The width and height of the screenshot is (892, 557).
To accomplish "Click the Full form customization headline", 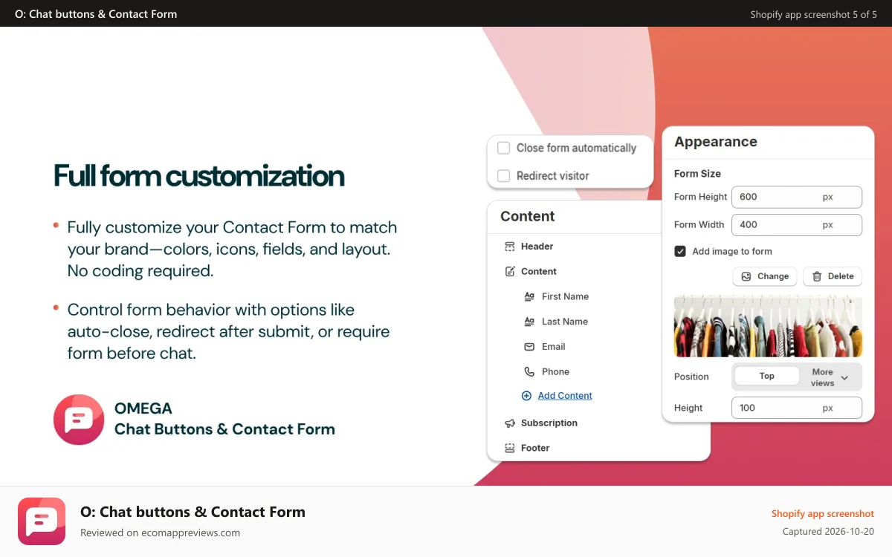I will [x=198, y=176].
